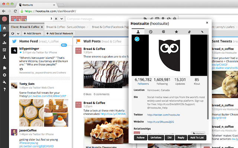This screenshot has height=148, width=238.
Task: Open the JasonCoffee username
Action: pyautogui.click(x=28, y=130)
